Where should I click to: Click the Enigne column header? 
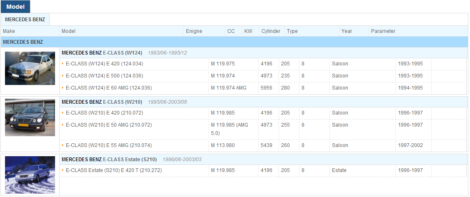pyautogui.click(x=194, y=31)
